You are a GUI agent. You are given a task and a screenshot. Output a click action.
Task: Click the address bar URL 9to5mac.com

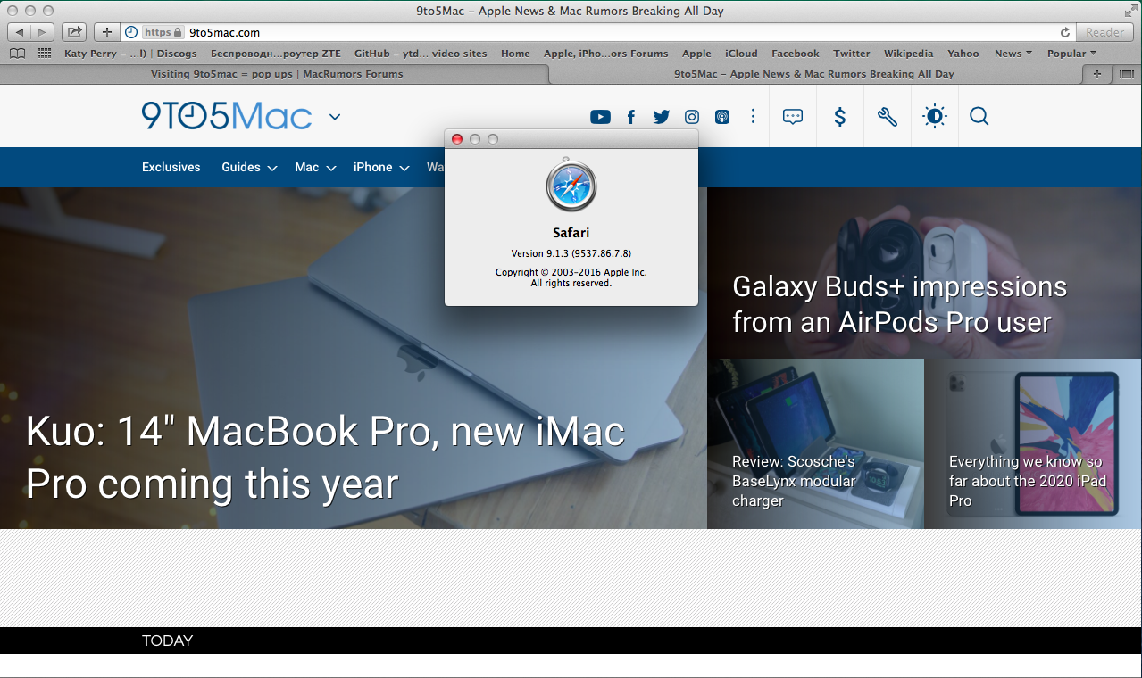point(225,32)
